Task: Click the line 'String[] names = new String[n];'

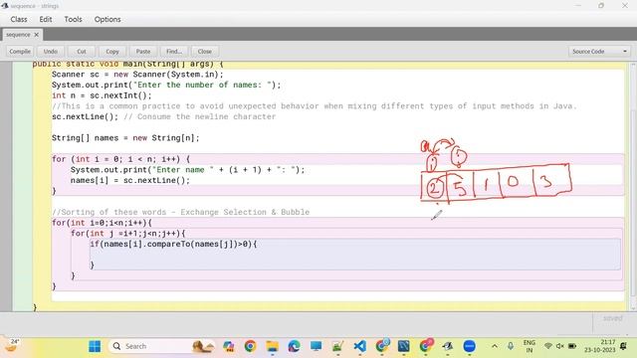Action: point(125,138)
